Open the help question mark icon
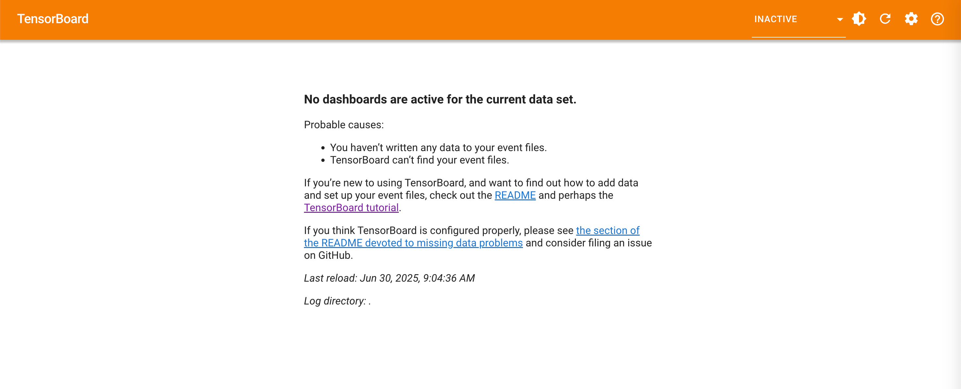Viewport: 961px width, 389px height. [x=937, y=19]
